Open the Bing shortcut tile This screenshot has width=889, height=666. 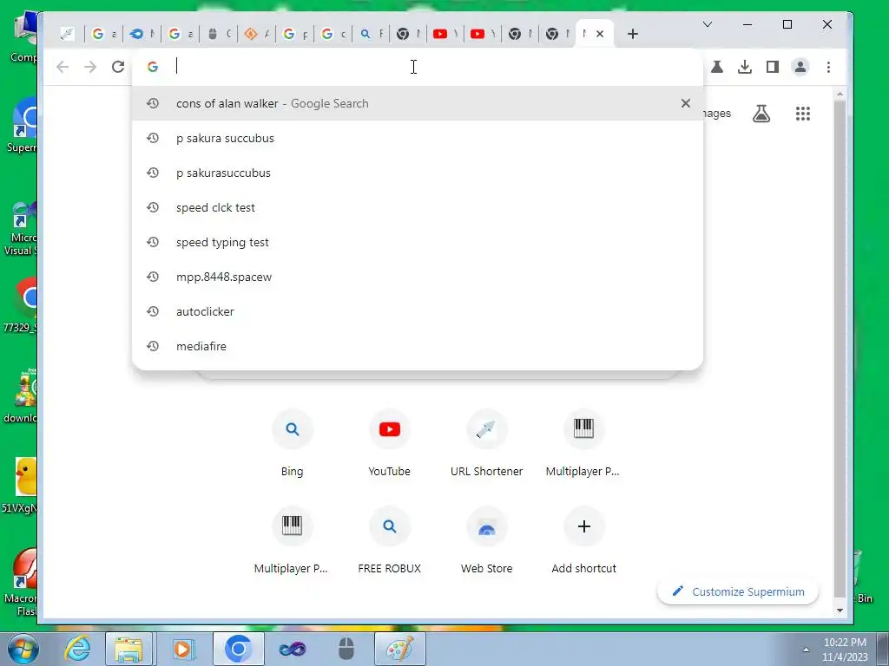click(x=292, y=443)
